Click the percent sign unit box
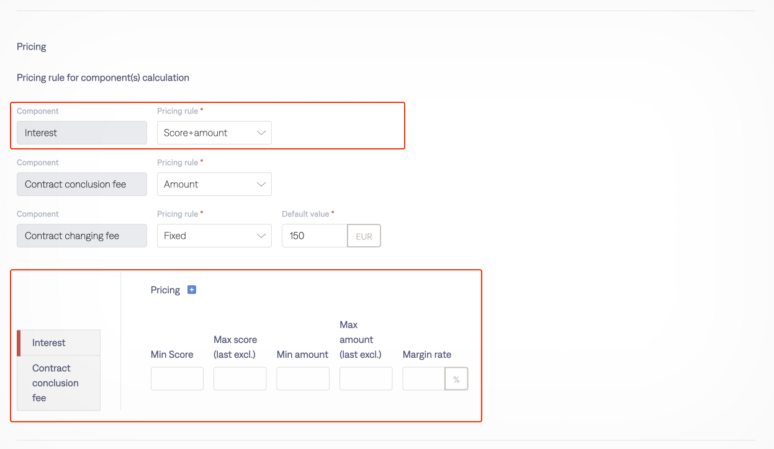The width and height of the screenshot is (774, 449). [x=456, y=379]
